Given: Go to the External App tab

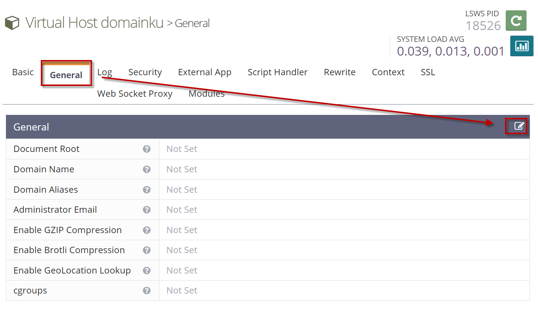Looking at the screenshot, I should click(205, 72).
